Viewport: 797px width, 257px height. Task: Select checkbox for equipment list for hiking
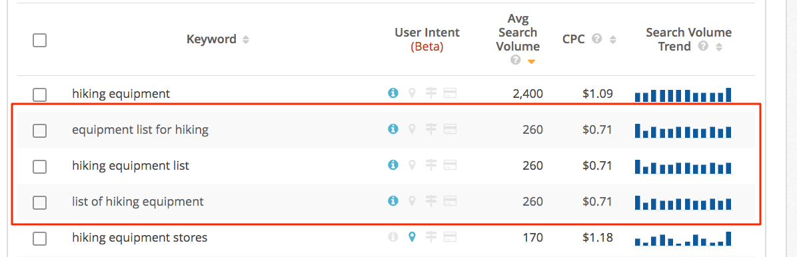pos(39,130)
